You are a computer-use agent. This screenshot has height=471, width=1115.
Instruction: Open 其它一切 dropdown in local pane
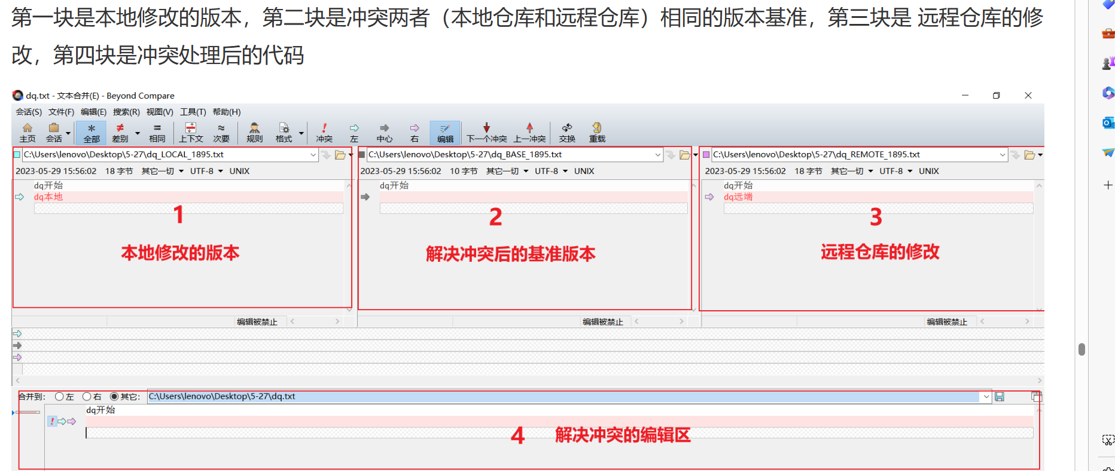162,171
